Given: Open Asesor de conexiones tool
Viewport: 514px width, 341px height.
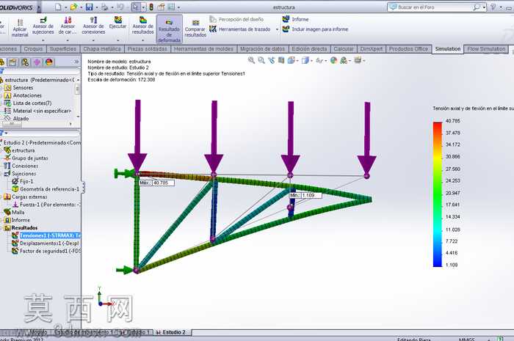Looking at the screenshot, I should 93,26.
